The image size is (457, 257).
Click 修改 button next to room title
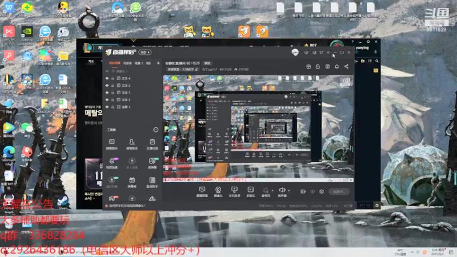[207, 63]
